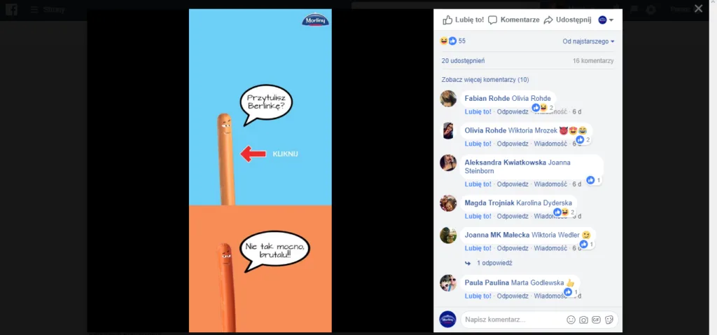The height and width of the screenshot is (335, 717).
Task: Expand Zobacz więcej komentarzy (10)
Action: point(485,80)
